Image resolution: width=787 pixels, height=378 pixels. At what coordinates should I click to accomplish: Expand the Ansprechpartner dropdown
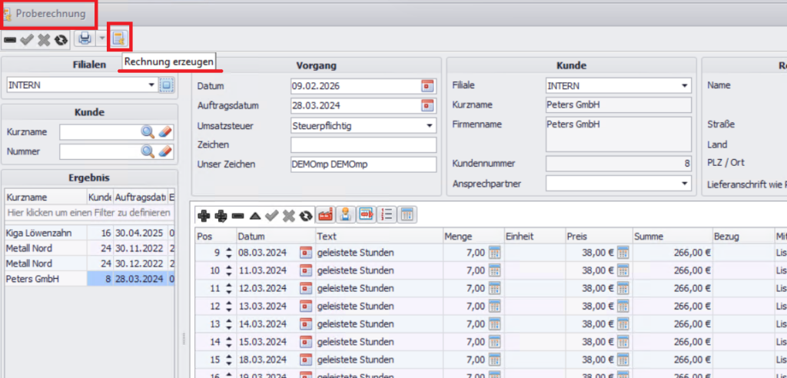click(x=684, y=183)
